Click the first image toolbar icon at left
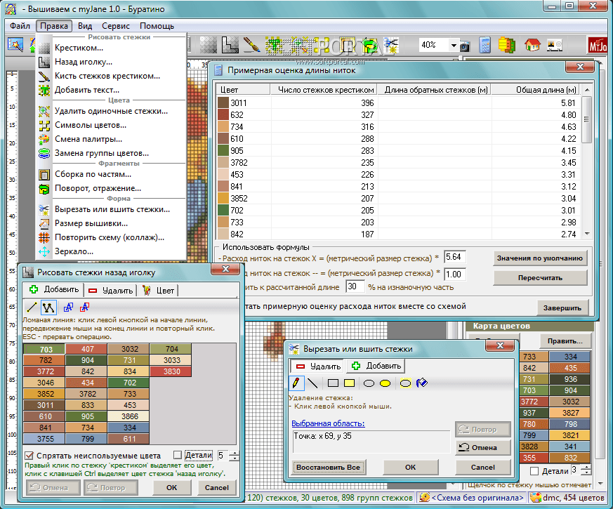The image size is (613, 509). click(x=15, y=44)
